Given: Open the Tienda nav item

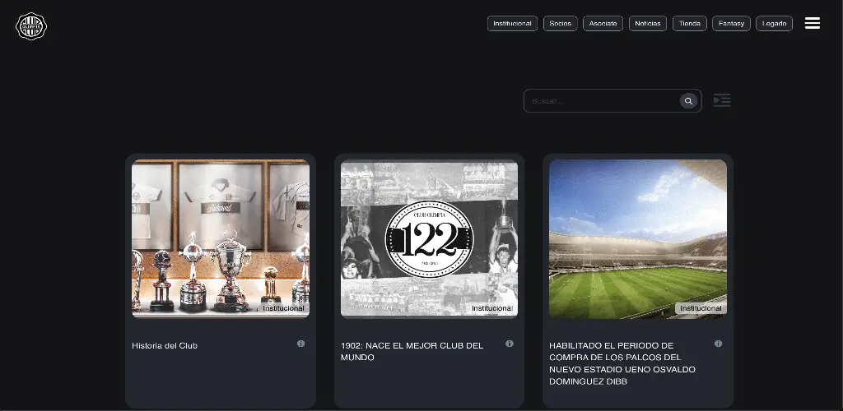Looking at the screenshot, I should click(x=690, y=24).
